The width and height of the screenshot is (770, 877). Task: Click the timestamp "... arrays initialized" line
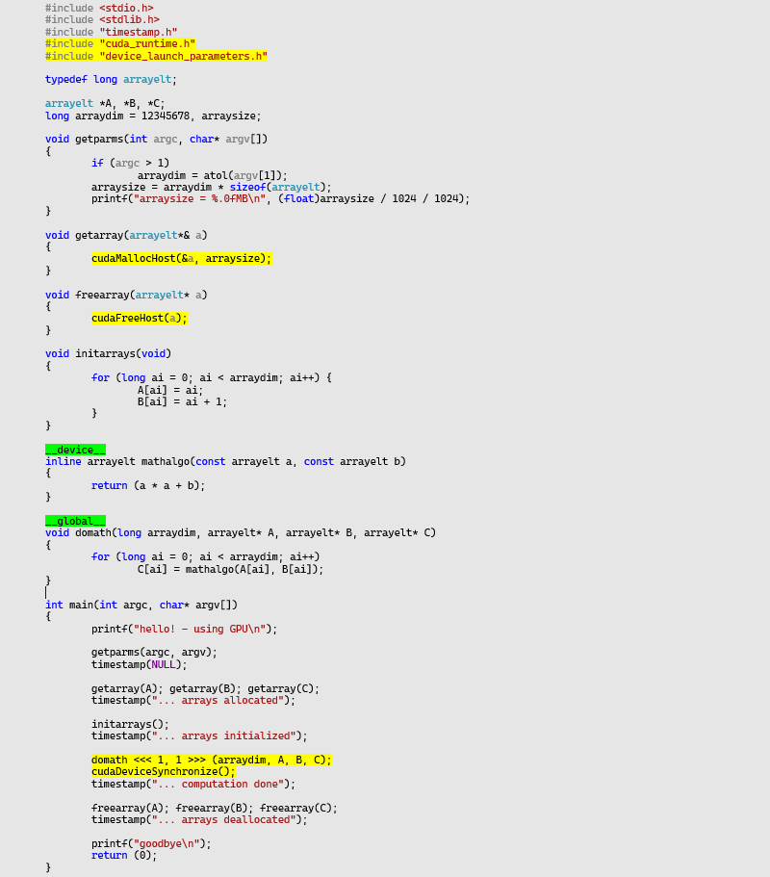pos(199,736)
